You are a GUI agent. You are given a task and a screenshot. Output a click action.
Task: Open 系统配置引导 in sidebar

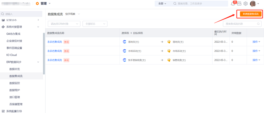[14, 111]
